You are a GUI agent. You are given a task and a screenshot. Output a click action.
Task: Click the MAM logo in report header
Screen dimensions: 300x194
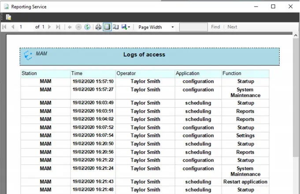(x=29, y=55)
